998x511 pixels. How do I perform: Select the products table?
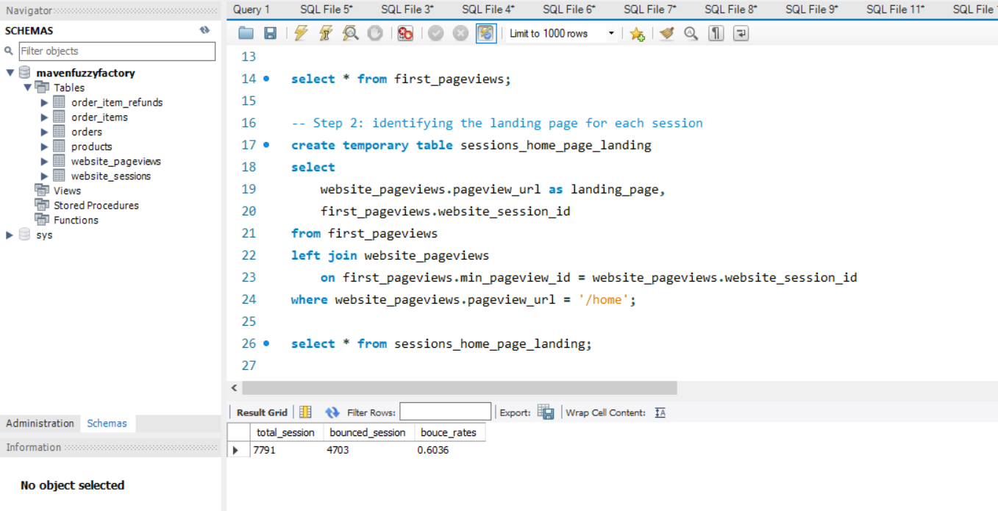[91, 146]
